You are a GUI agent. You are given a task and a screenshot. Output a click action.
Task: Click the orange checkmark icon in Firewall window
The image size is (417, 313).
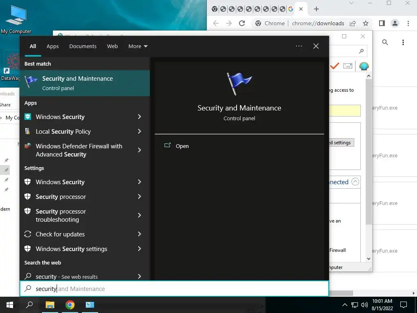point(335,66)
